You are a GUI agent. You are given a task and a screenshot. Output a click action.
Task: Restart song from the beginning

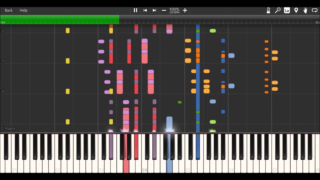pos(145,10)
